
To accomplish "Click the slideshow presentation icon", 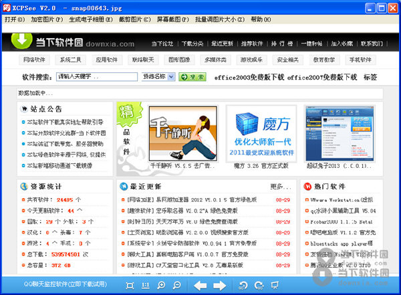I will [x=275, y=285].
